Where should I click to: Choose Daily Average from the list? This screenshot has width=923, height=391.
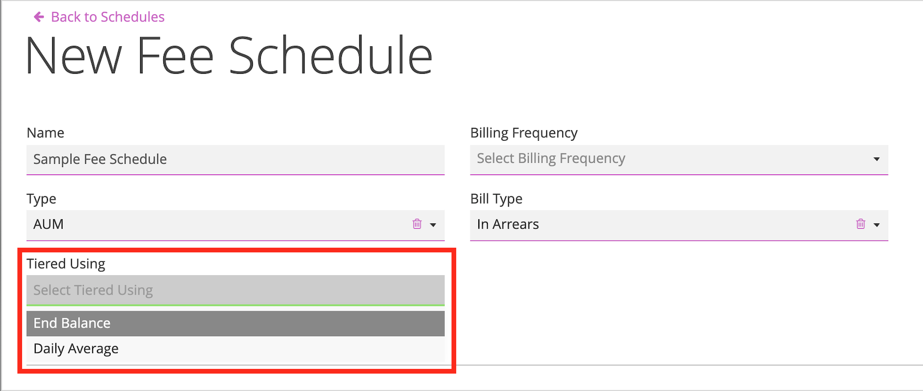pos(235,349)
